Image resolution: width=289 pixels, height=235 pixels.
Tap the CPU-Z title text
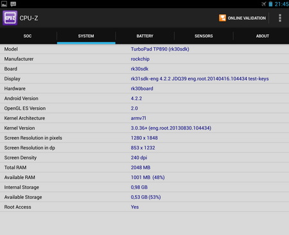pos(29,18)
